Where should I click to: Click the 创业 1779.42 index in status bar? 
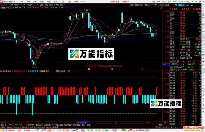[87, 130]
